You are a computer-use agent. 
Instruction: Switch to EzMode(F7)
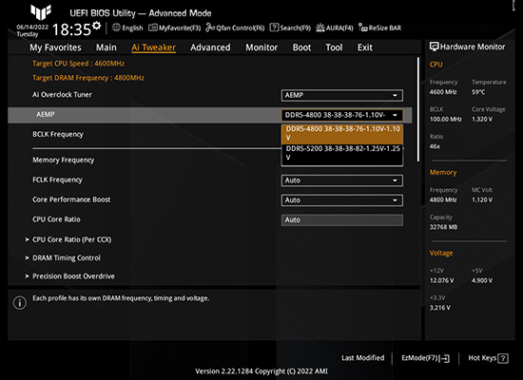pyautogui.click(x=425, y=358)
